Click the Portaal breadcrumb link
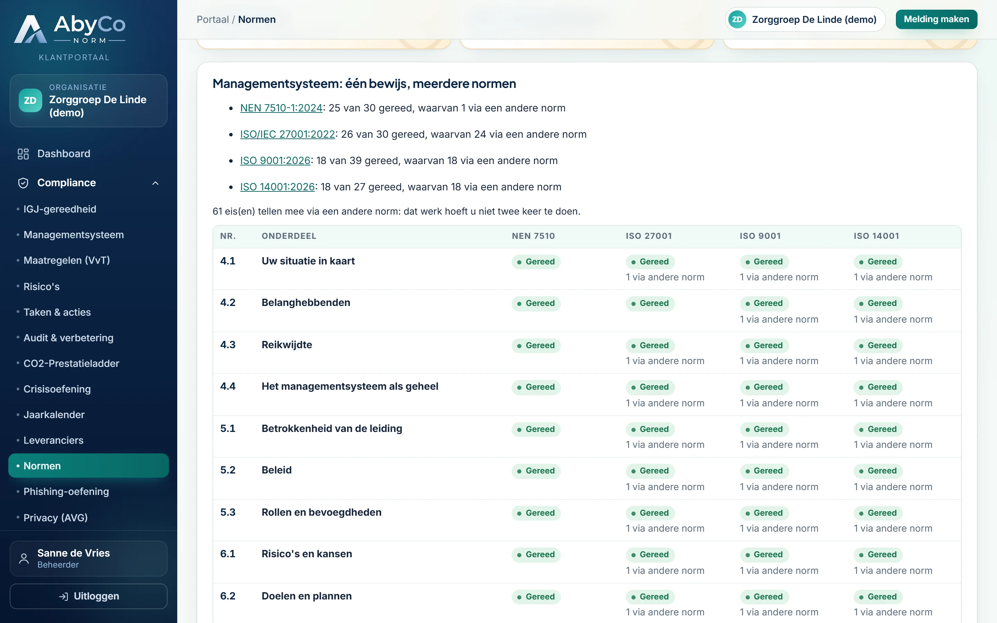The height and width of the screenshot is (623, 997). click(x=213, y=19)
